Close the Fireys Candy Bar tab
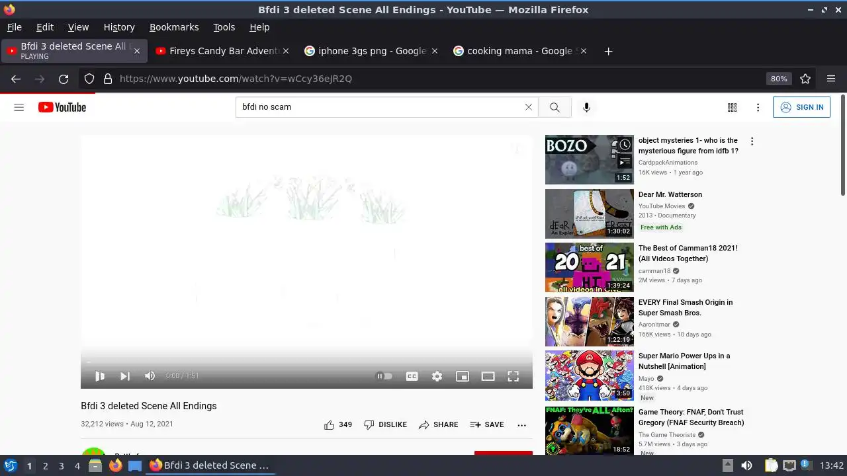847x476 pixels. 286,51
